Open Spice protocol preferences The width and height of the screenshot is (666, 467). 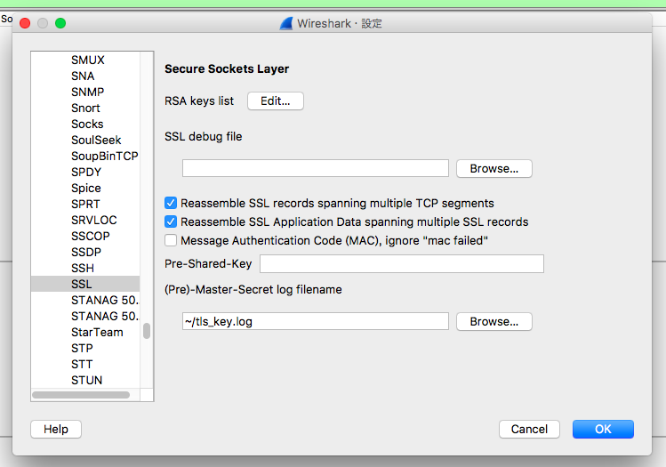[86, 189]
